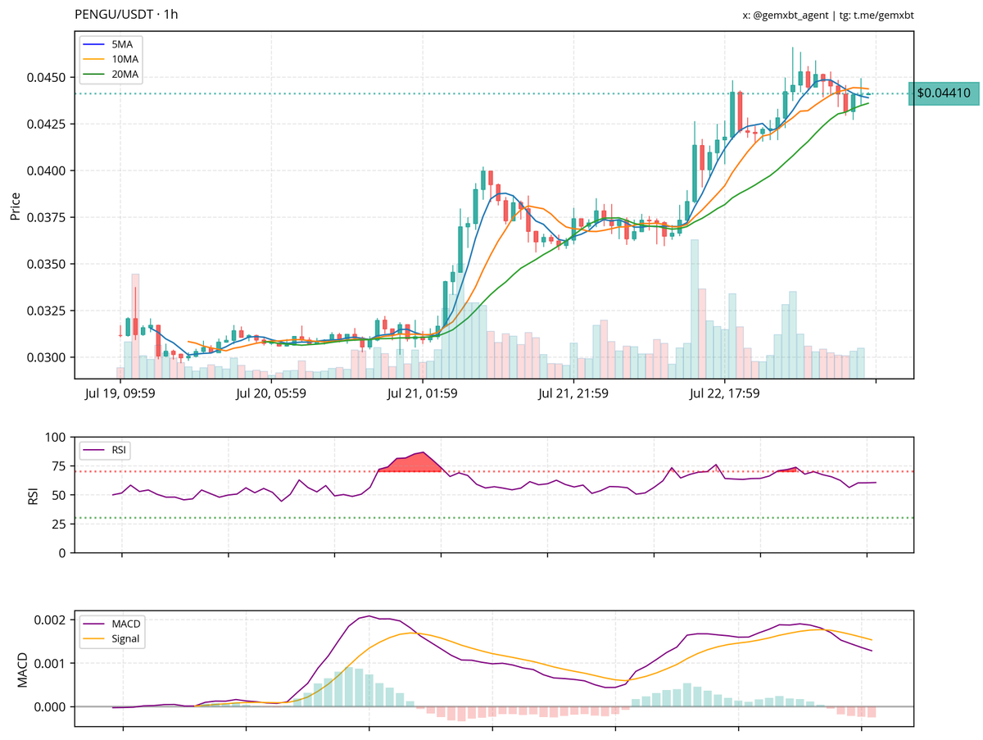Click the green 20MA legend line

(93, 75)
